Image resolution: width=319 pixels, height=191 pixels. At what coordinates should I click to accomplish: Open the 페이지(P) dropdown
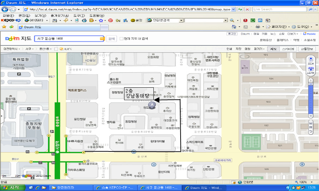pos(278,27)
